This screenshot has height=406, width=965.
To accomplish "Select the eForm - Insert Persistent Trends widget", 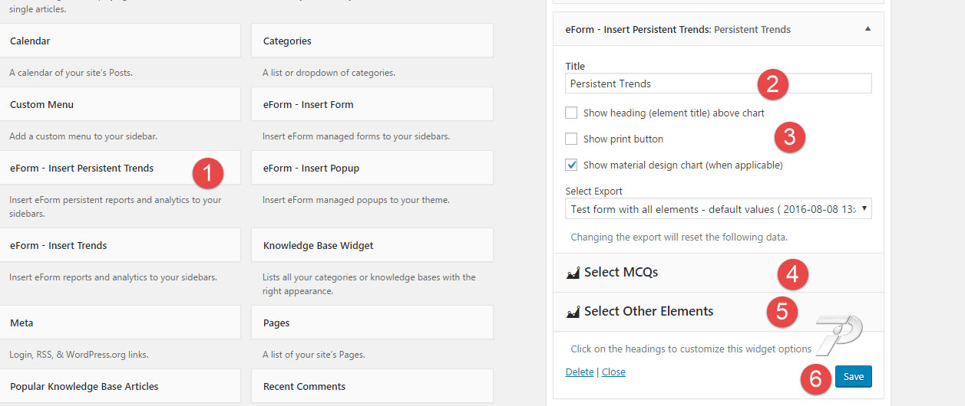I will coord(120,169).
